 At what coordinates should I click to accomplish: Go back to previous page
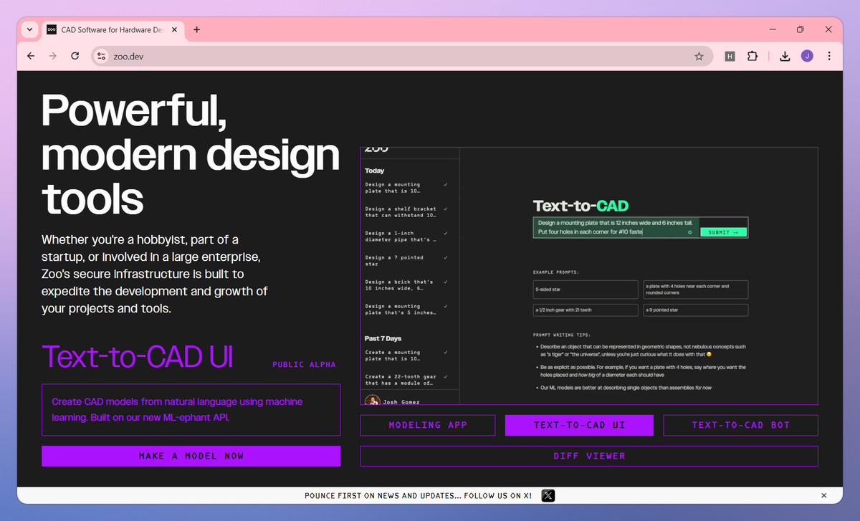click(31, 56)
